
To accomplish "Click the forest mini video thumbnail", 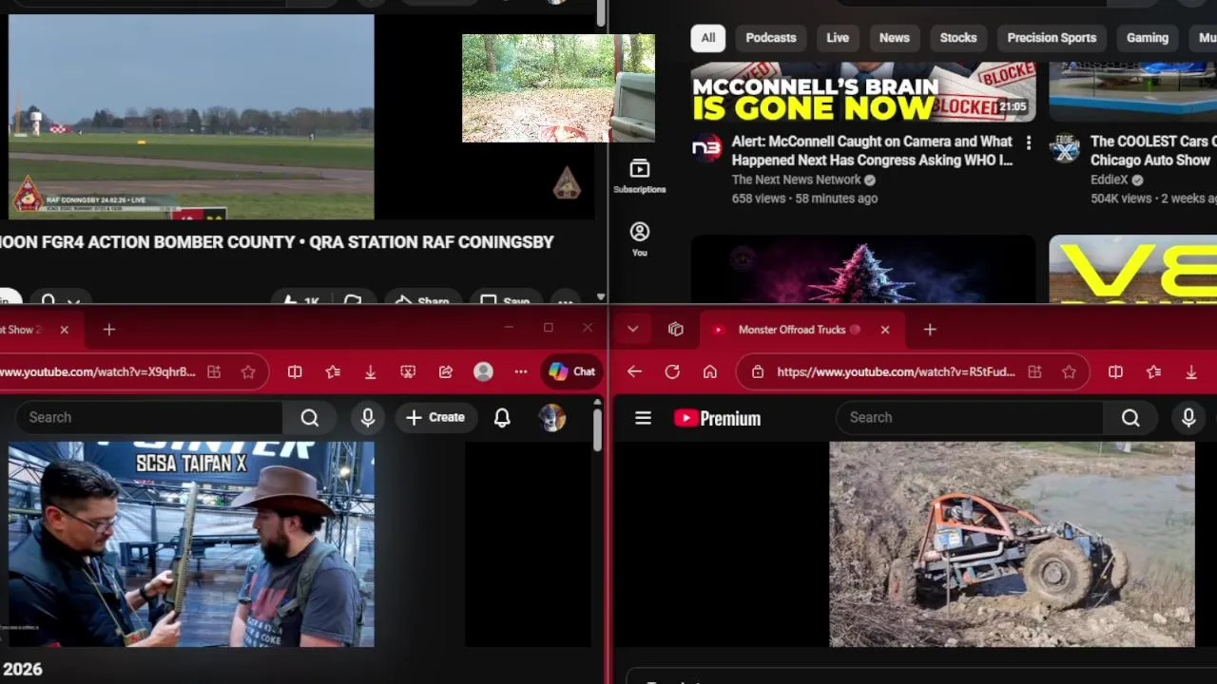I will pyautogui.click(x=558, y=88).
